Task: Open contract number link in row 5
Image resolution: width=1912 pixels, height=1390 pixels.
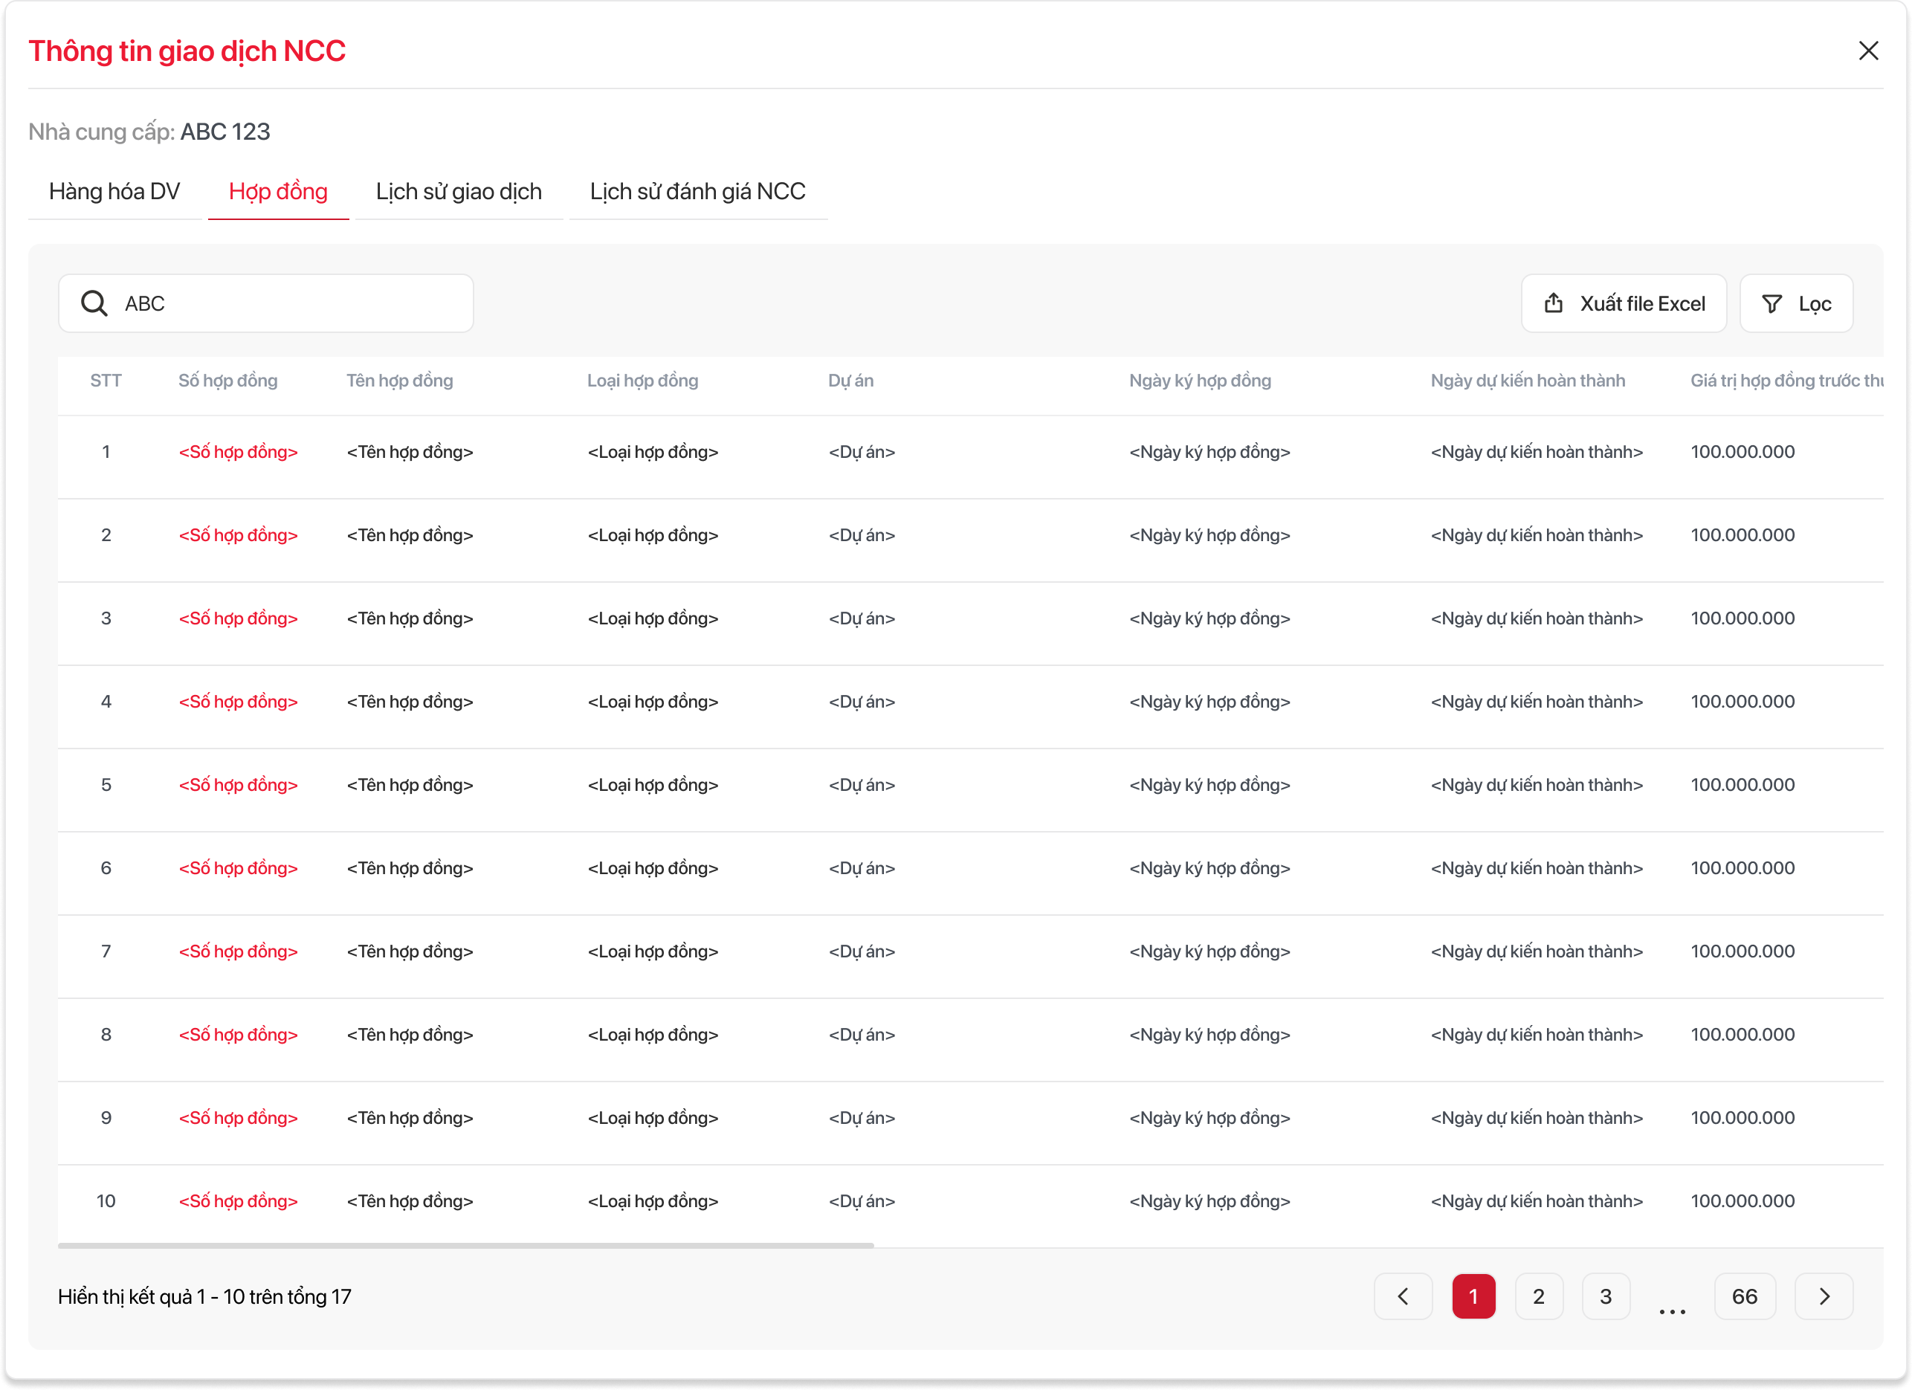Action: pos(238,785)
